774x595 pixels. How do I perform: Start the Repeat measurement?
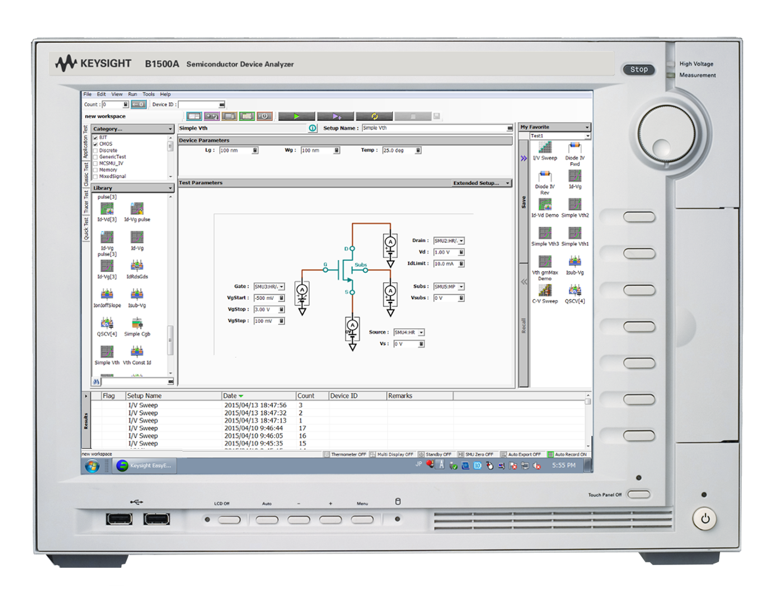374,116
